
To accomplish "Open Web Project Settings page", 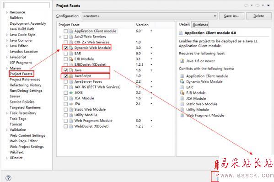I will pyautogui.click(x=27, y=146).
